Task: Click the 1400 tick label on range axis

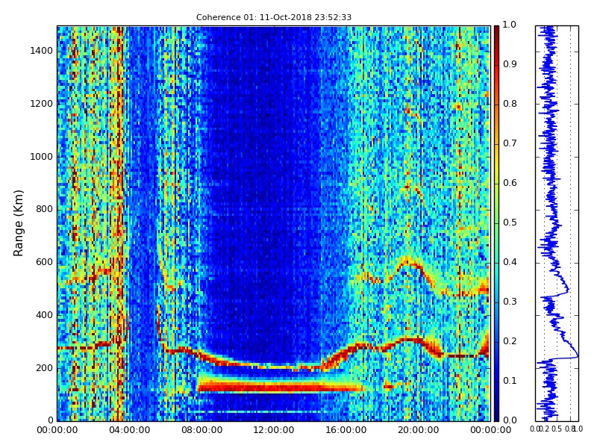Action: 42,51
